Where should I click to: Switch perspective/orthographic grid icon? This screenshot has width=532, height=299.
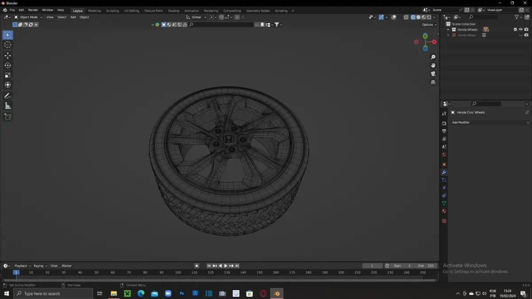pyautogui.click(x=433, y=82)
